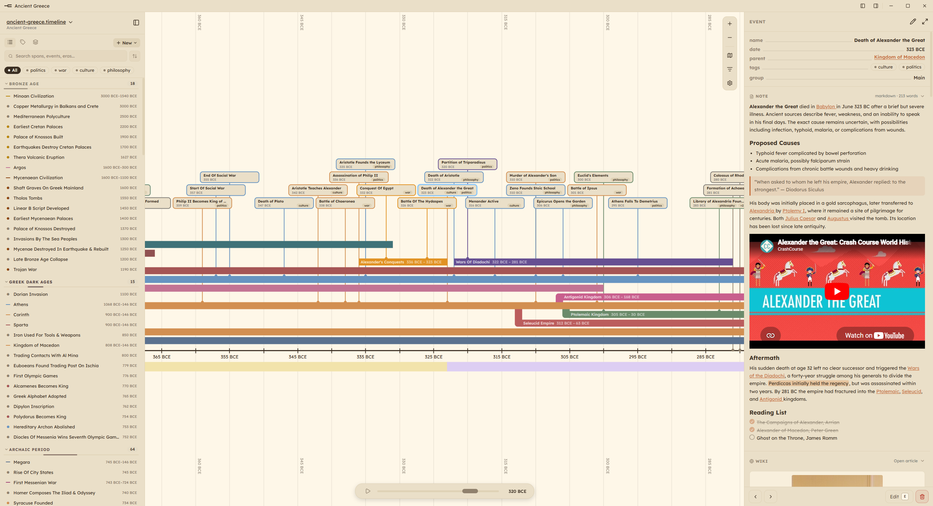The height and width of the screenshot is (506, 933).
Task: Select Kingdom of Macedon list entry
Action: (71, 345)
